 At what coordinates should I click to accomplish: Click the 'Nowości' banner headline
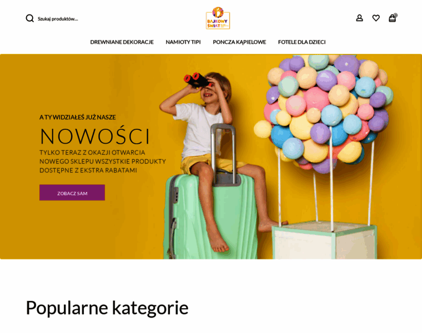95,136
